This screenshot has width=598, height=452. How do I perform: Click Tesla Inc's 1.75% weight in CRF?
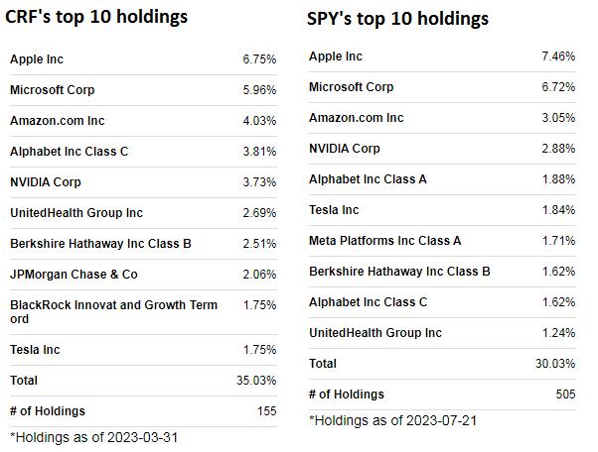coord(259,349)
